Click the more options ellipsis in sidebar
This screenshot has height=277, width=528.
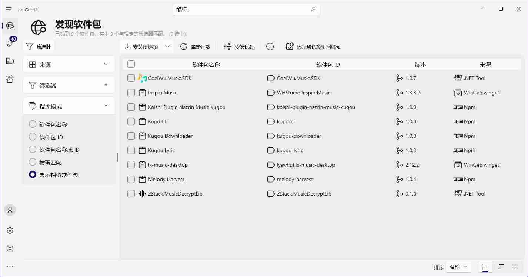coord(10,266)
